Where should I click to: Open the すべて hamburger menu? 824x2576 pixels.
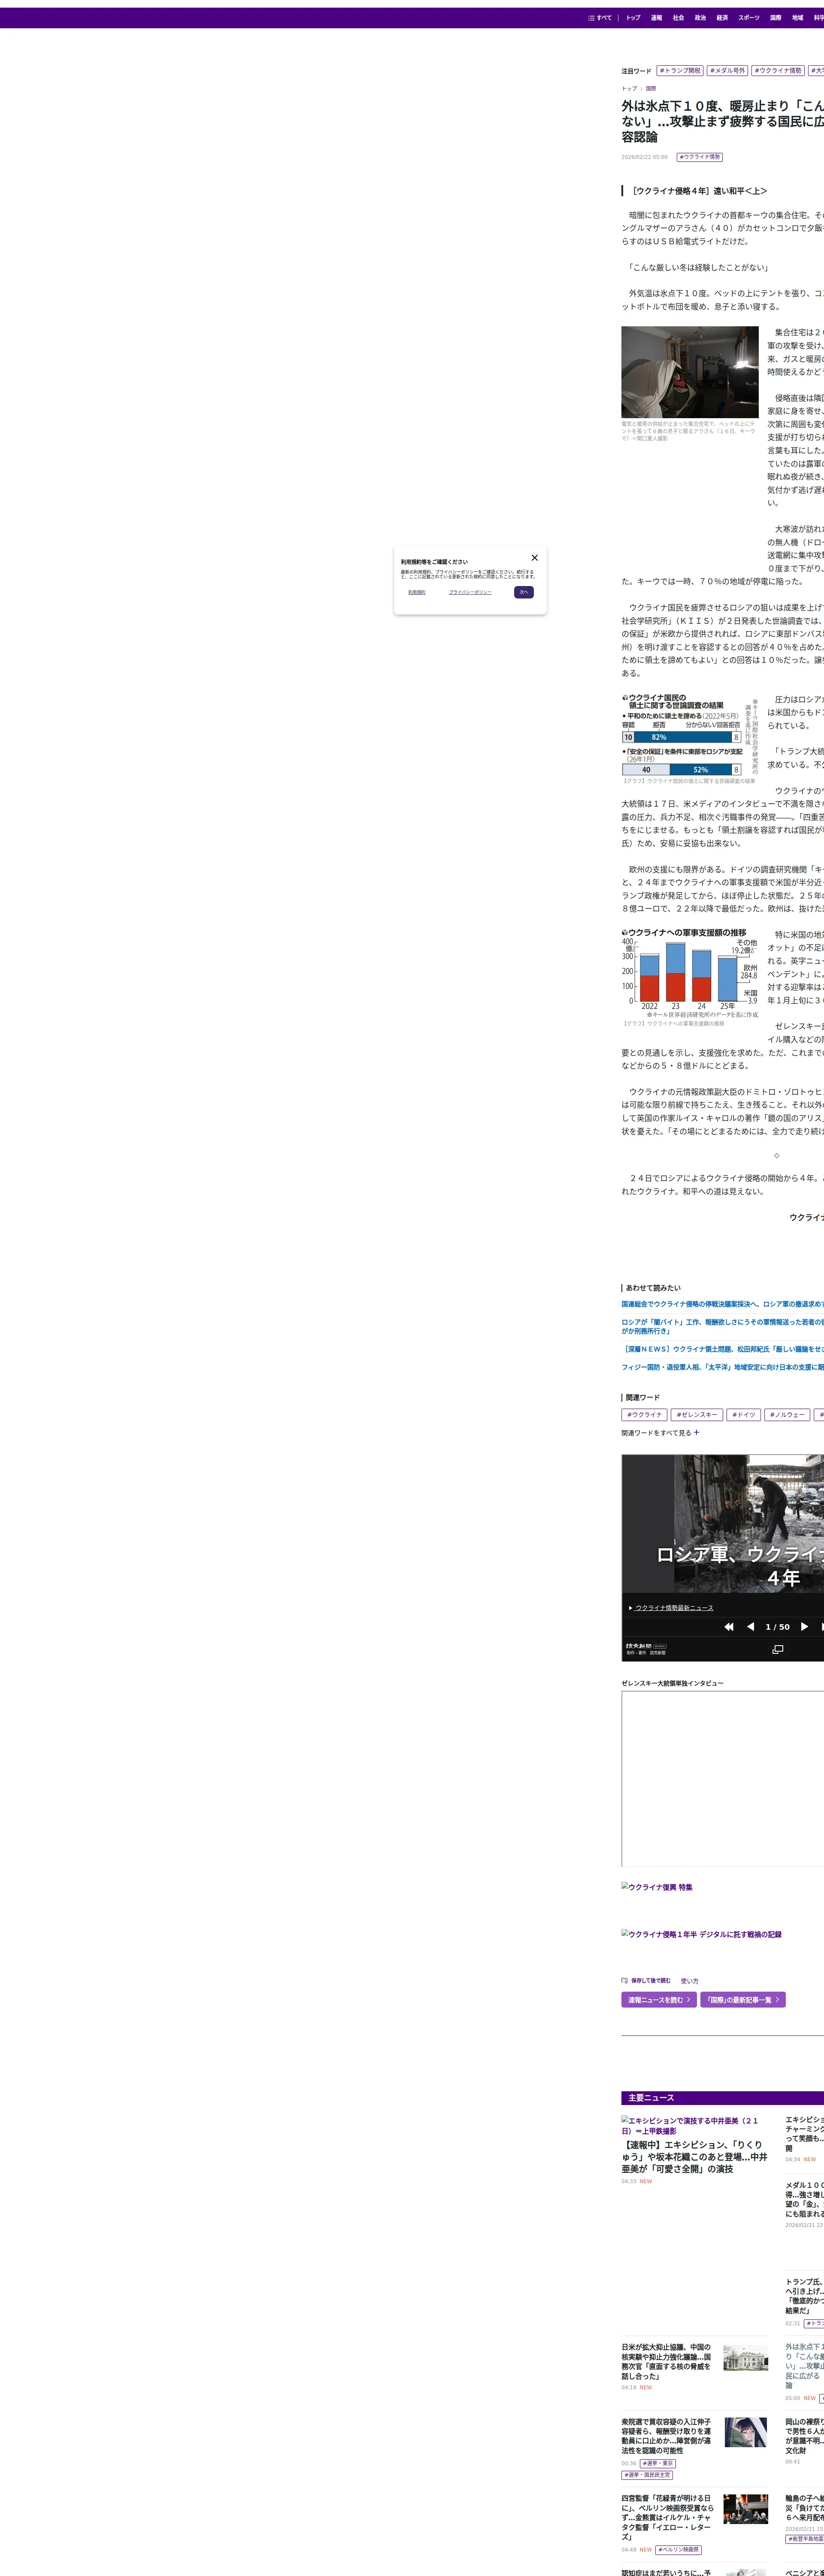pos(600,18)
